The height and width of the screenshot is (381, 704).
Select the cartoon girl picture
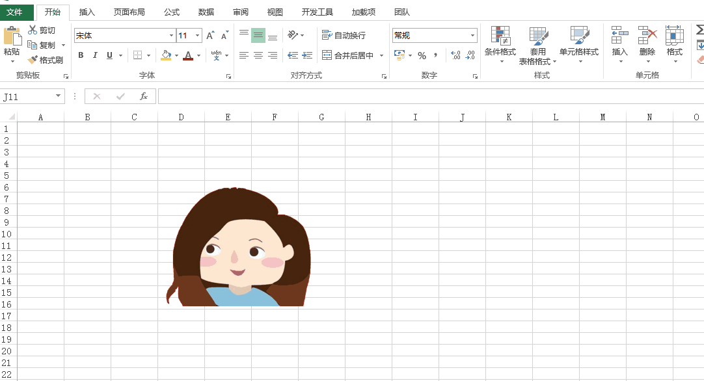point(238,247)
